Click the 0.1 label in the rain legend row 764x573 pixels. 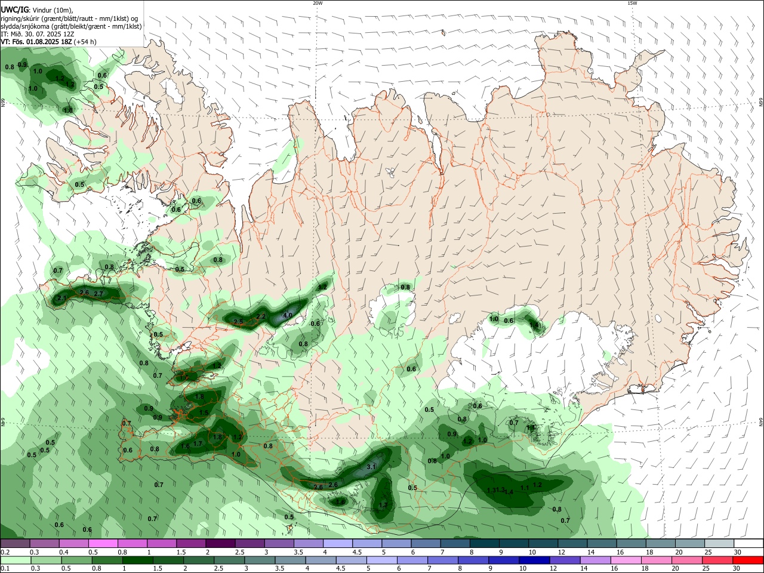[x=5, y=569]
